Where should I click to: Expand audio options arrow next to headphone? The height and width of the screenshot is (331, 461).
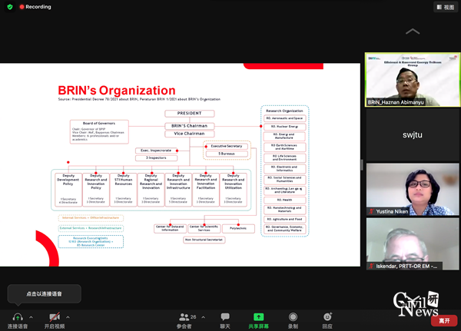click(32, 316)
